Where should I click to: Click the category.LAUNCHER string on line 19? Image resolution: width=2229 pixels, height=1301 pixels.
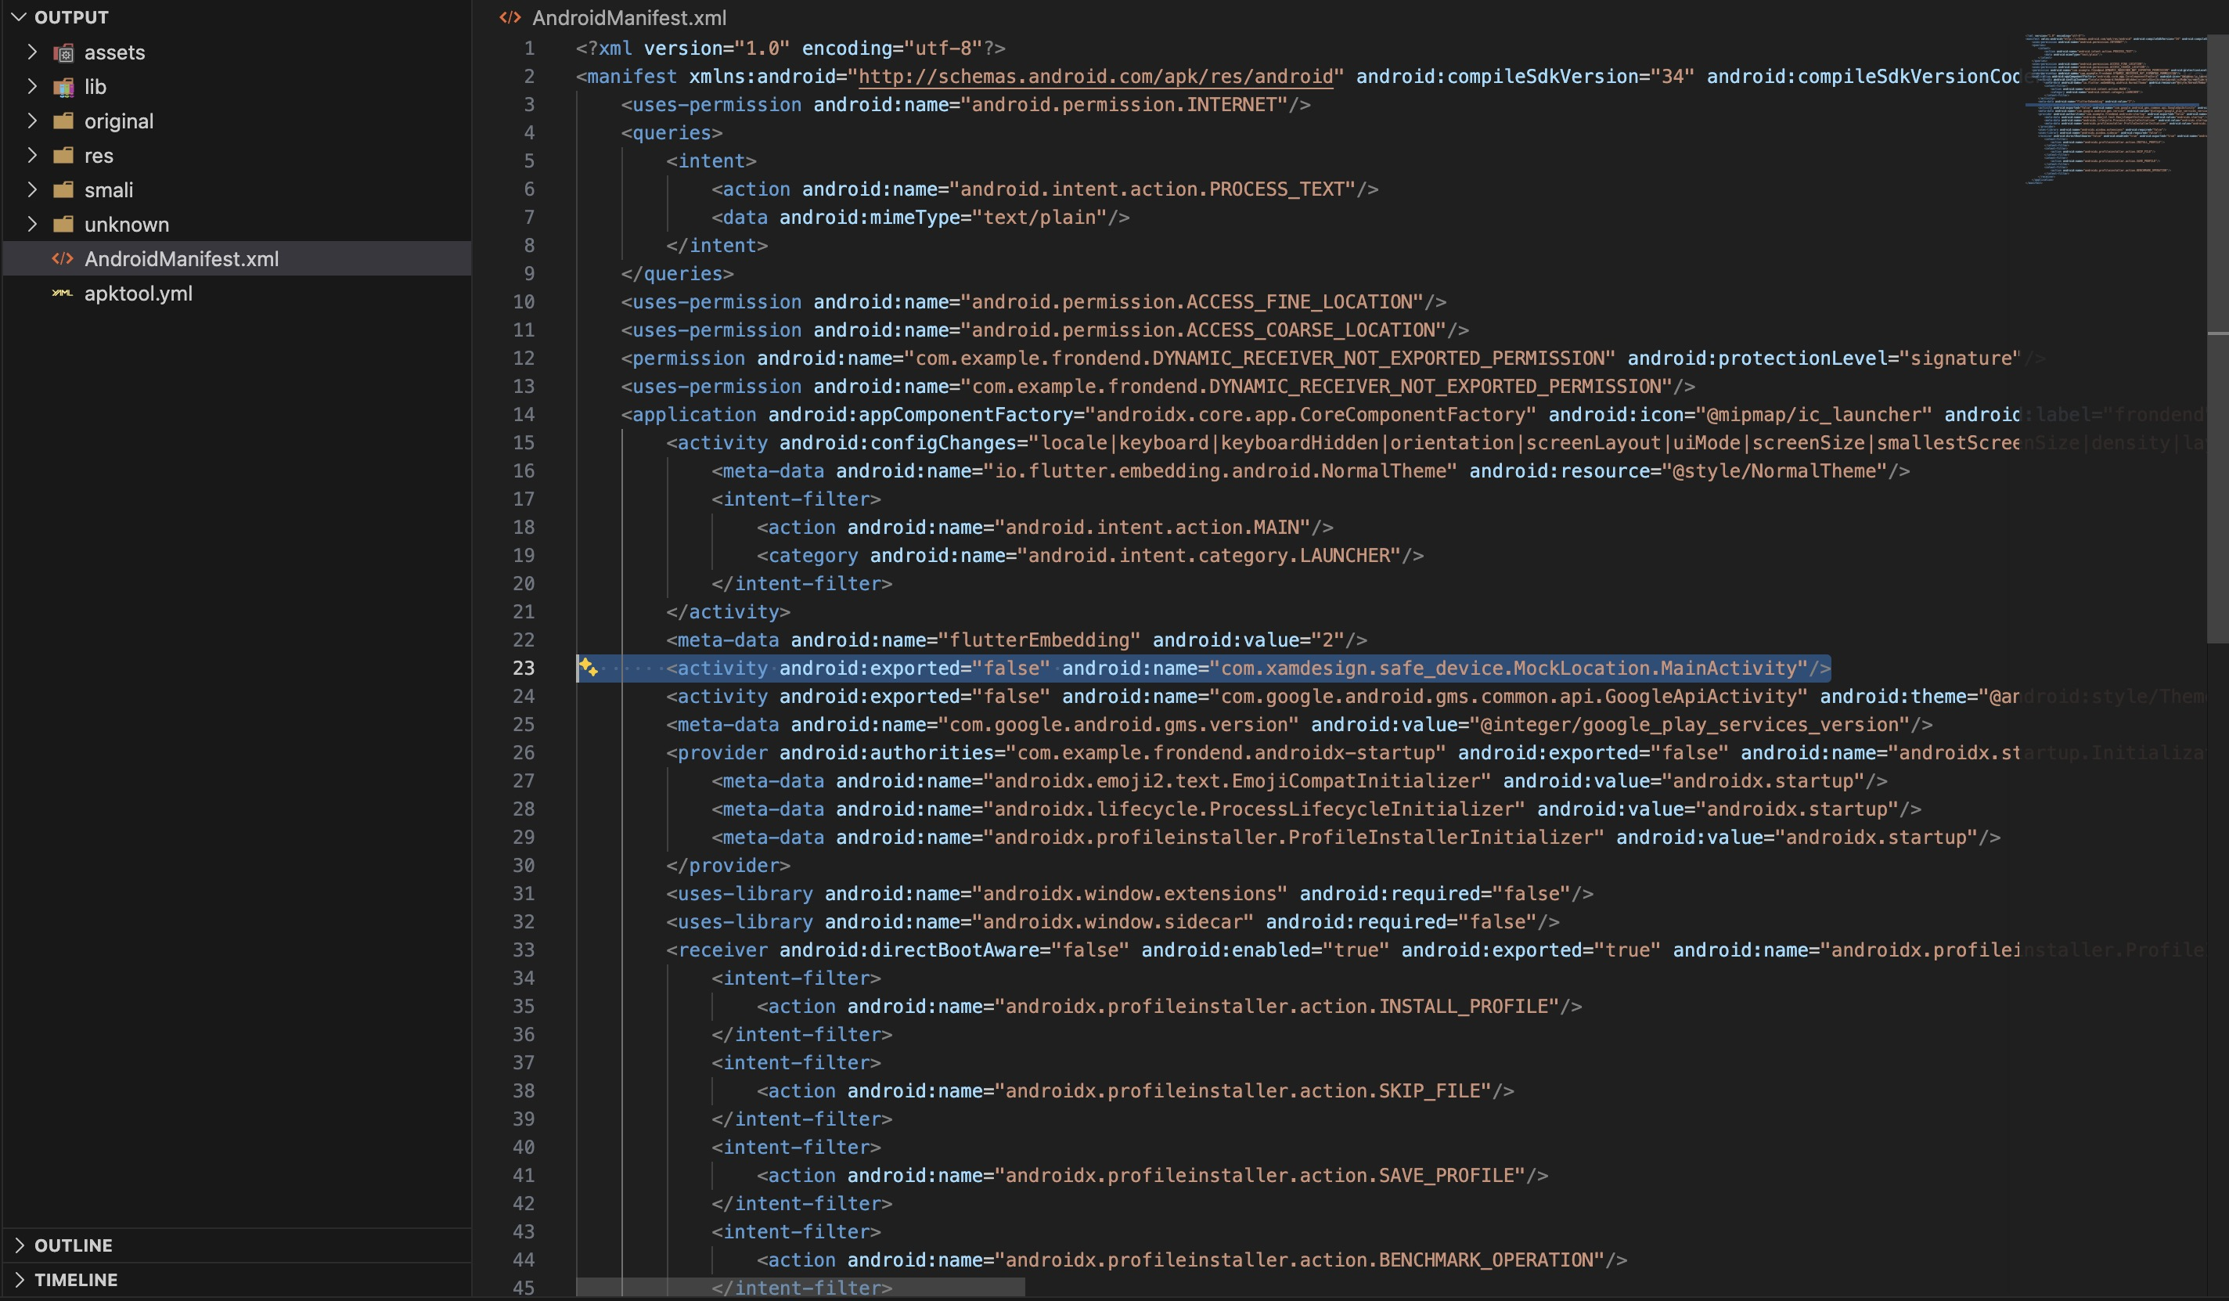1209,557
